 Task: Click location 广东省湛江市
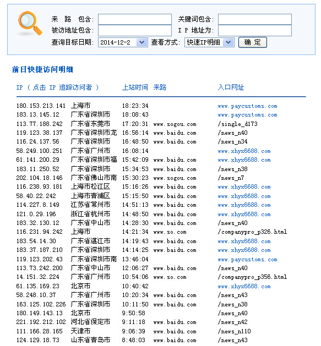coord(90,241)
